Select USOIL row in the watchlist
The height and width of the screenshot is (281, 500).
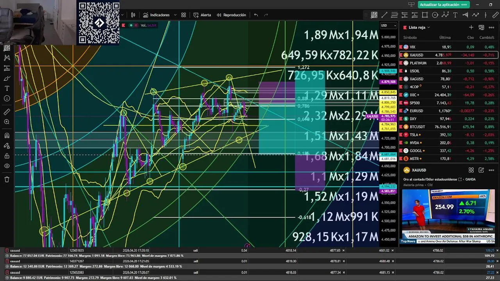click(448, 71)
